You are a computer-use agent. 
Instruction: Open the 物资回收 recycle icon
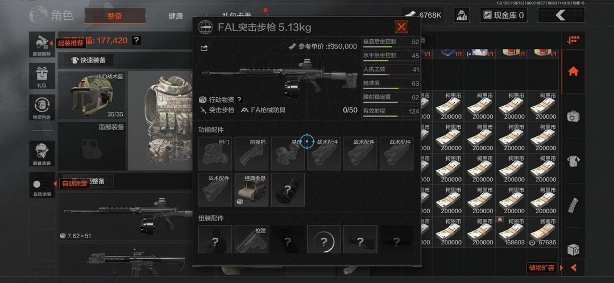tap(42, 108)
